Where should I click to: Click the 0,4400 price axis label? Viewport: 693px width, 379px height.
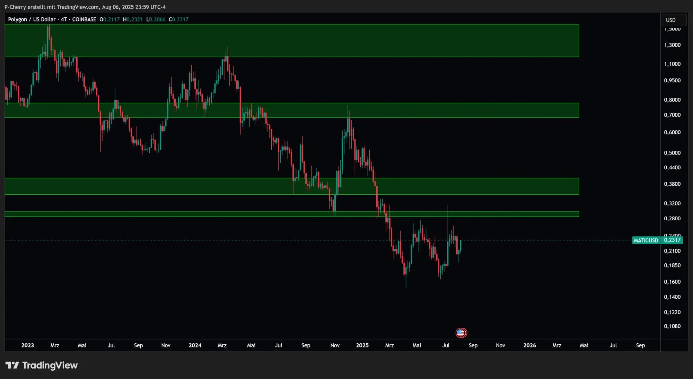click(672, 168)
